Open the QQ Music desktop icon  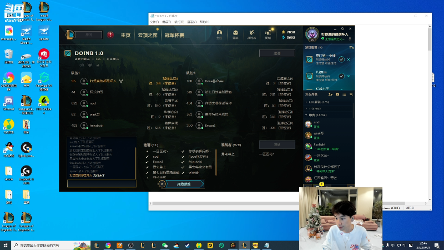pos(9,127)
